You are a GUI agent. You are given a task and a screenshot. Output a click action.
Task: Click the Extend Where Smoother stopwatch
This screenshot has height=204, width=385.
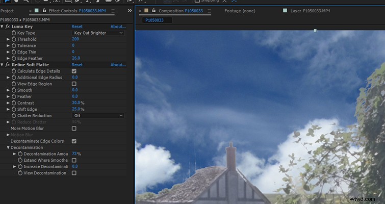[x=20, y=160]
